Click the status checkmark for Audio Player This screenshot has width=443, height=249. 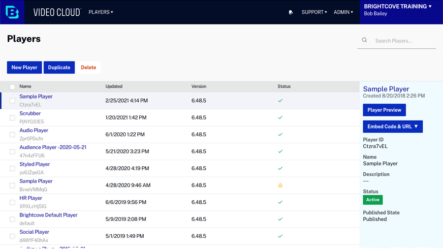[x=280, y=134]
